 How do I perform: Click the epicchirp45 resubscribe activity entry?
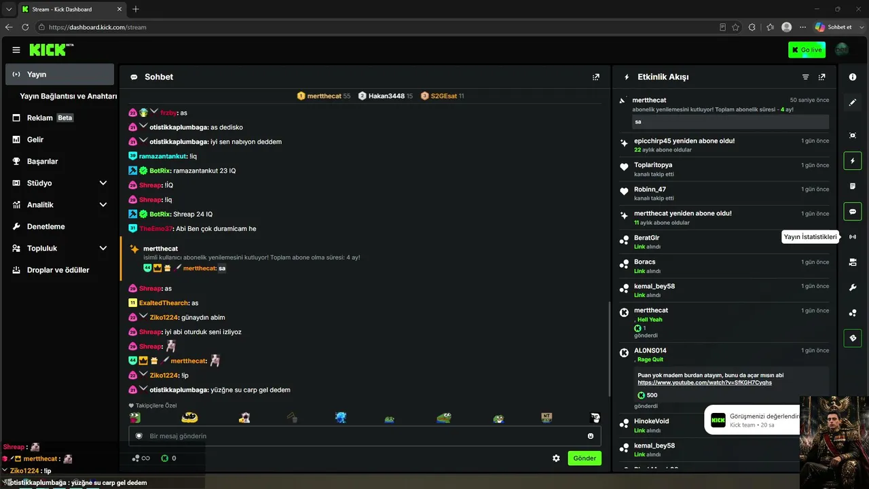724,145
